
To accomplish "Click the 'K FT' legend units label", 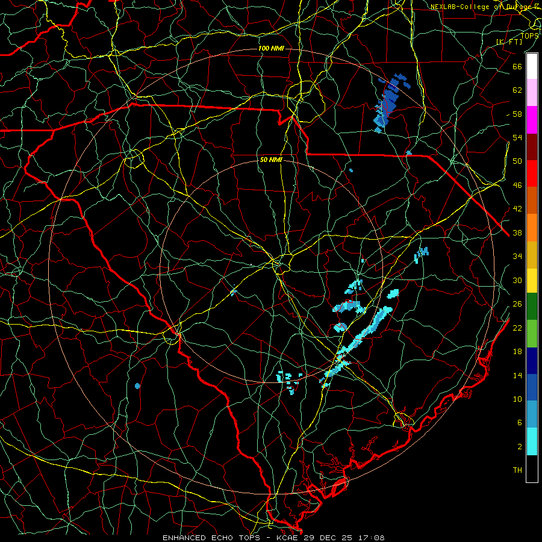I will click(x=509, y=42).
